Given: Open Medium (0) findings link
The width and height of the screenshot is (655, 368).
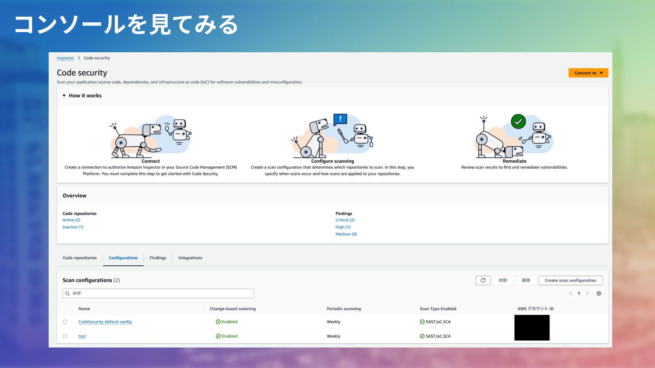Looking at the screenshot, I should point(346,234).
